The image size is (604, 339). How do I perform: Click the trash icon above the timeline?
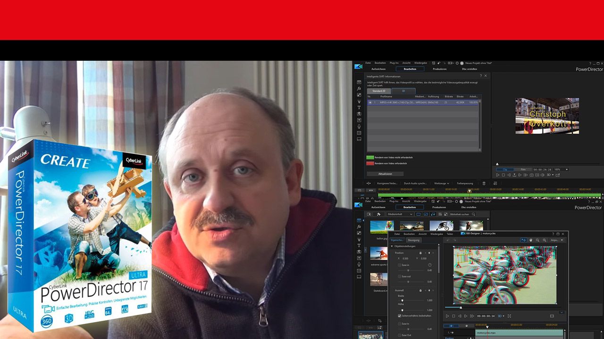pyautogui.click(x=483, y=183)
